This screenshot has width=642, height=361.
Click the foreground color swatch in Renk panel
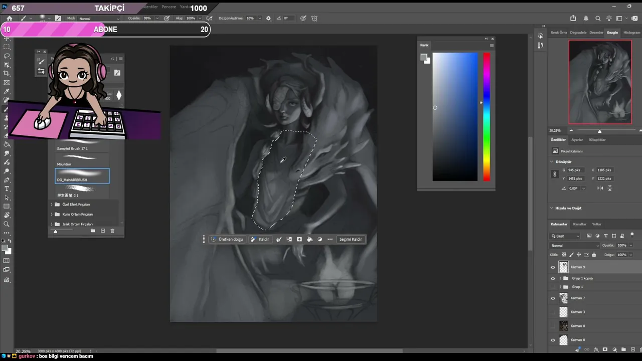[x=424, y=58]
